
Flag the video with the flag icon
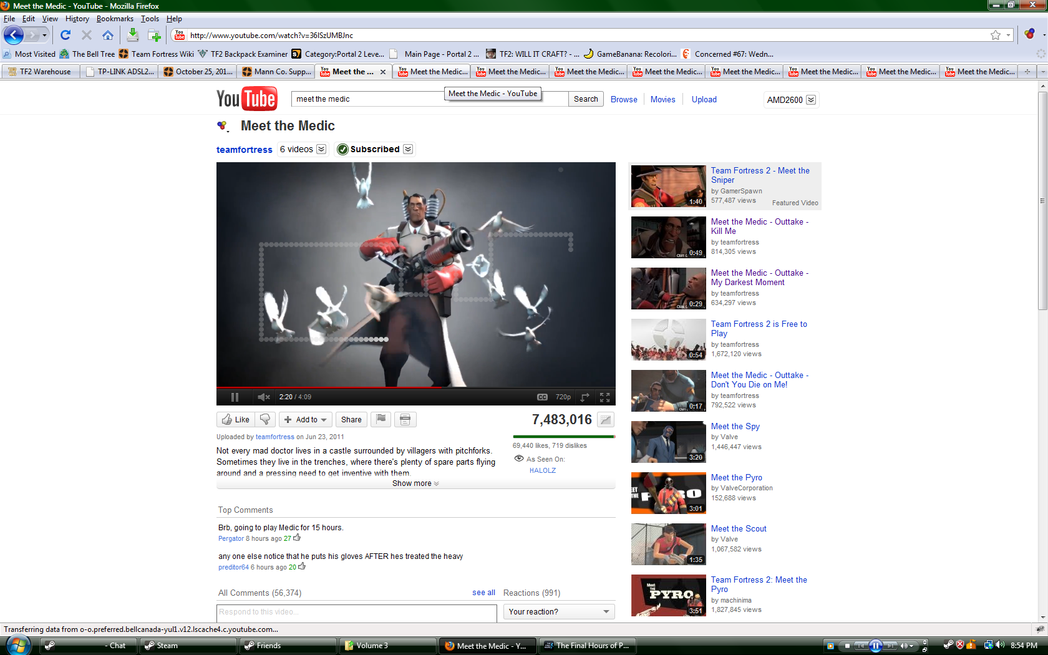[381, 420]
